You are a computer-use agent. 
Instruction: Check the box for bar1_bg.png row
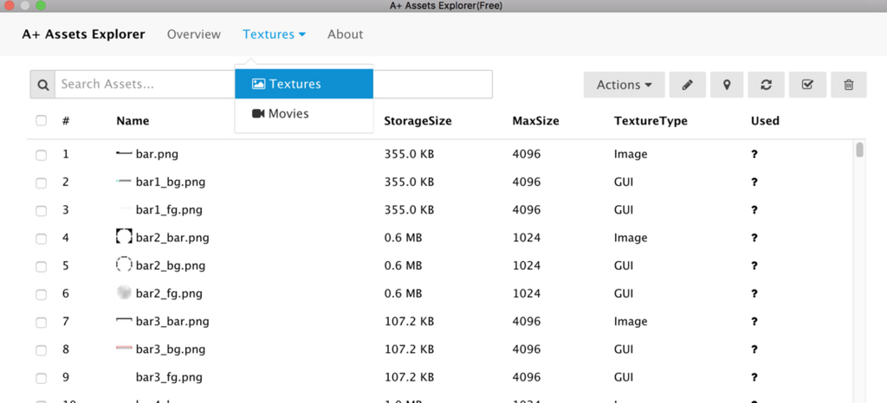[x=42, y=182]
